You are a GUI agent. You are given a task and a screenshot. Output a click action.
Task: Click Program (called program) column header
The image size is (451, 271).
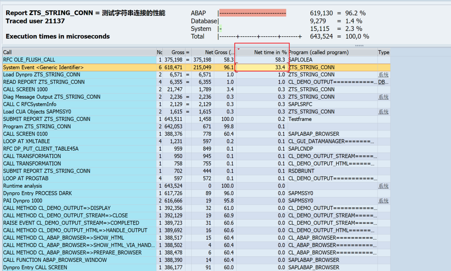(x=332, y=52)
